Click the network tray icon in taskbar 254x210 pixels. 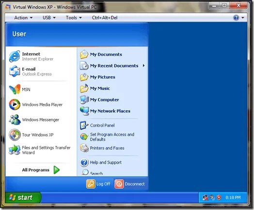pyautogui.click(x=205, y=197)
